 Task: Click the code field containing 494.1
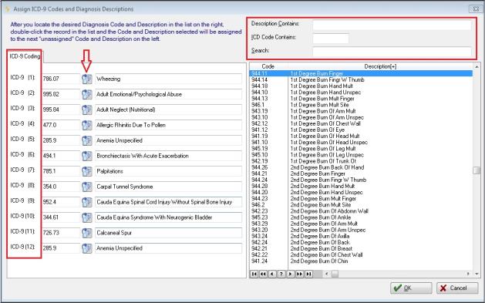[61, 156]
